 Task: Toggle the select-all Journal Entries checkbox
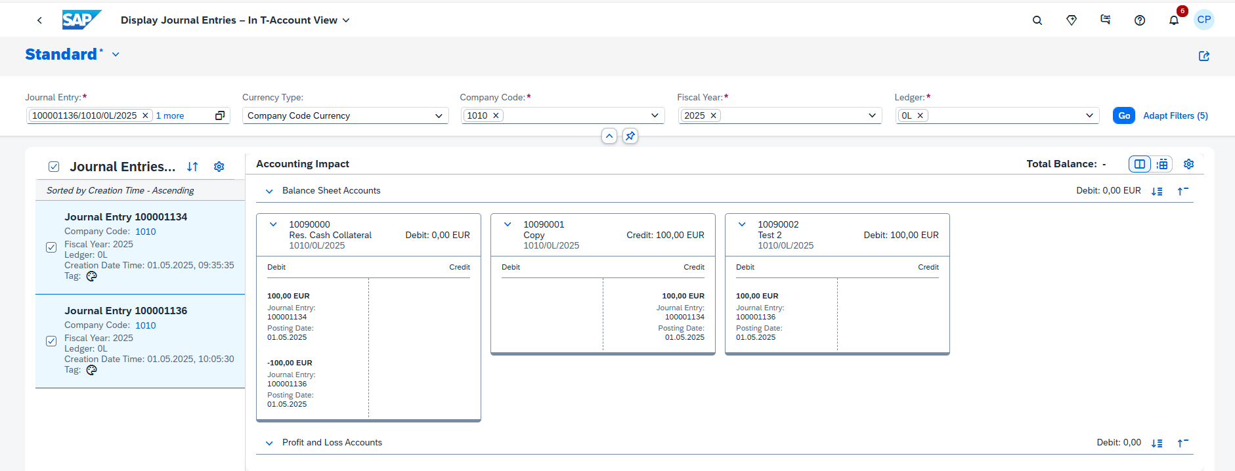coord(54,167)
